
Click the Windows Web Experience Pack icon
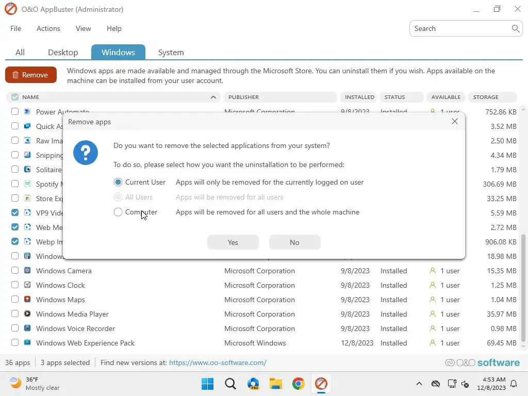pyautogui.click(x=27, y=342)
